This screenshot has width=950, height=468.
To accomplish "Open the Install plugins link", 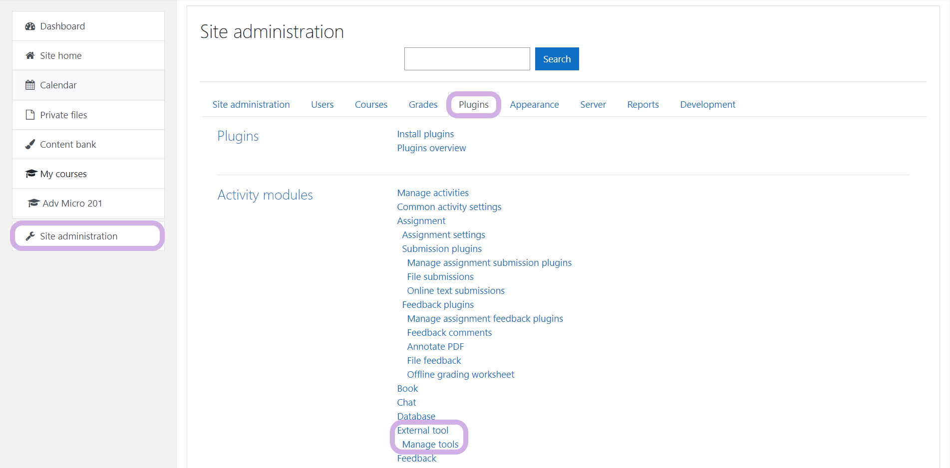I will [x=425, y=134].
